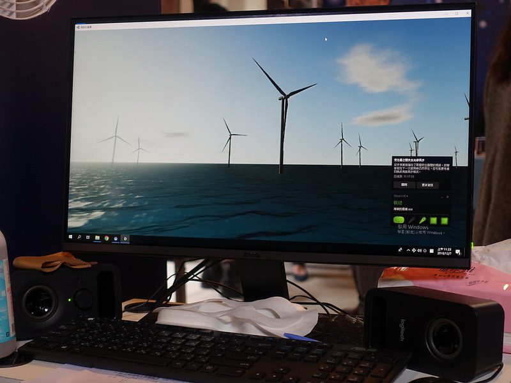The height and width of the screenshot is (383, 511).
Task: Expand the system tray hidden icons chevron
Action: pyautogui.click(x=409, y=250)
